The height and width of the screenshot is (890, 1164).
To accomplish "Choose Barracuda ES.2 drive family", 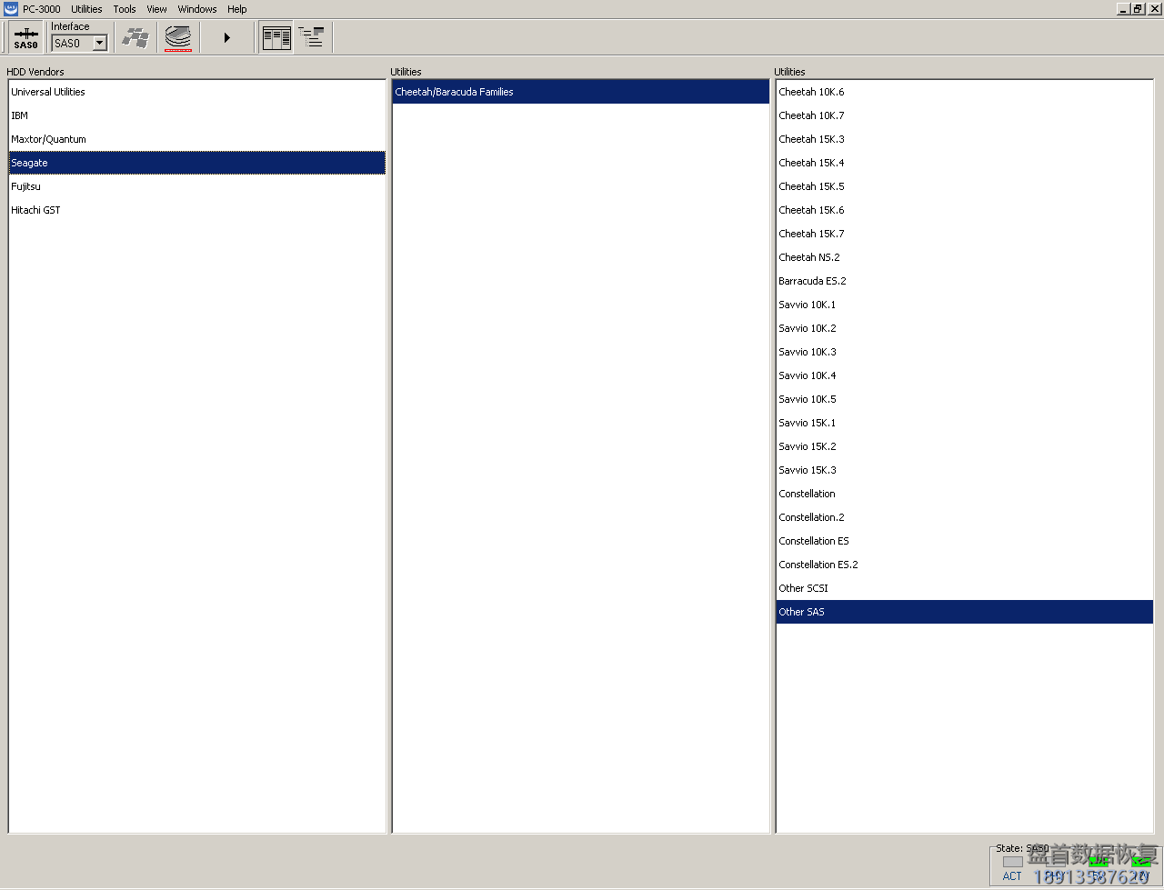I will [x=812, y=281].
